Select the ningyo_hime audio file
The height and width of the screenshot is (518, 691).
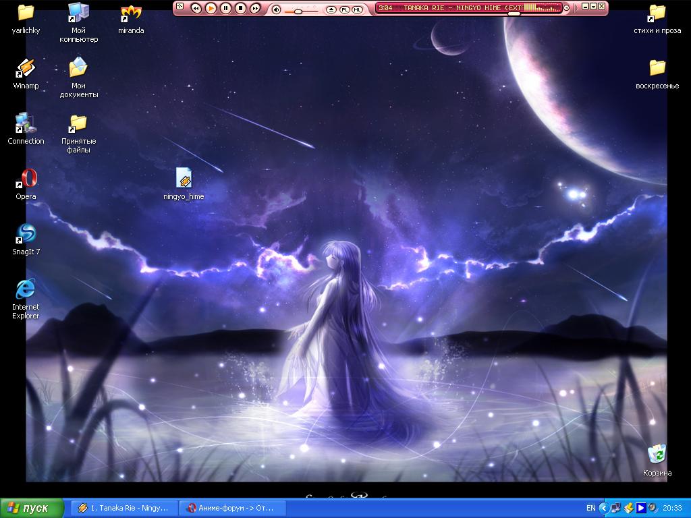click(184, 184)
